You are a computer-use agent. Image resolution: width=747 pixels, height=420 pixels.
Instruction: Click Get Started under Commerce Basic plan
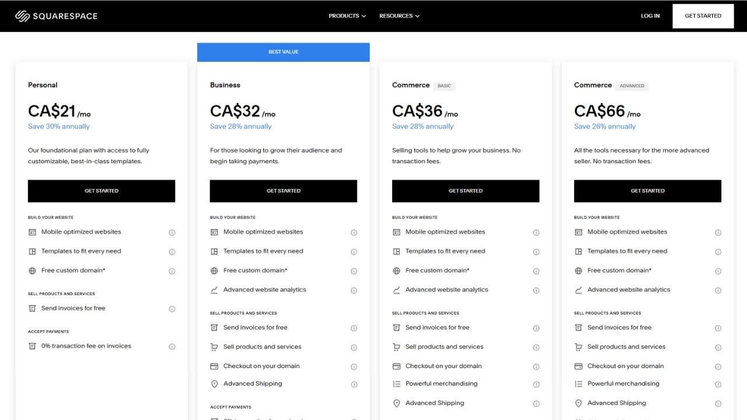pyautogui.click(x=466, y=191)
